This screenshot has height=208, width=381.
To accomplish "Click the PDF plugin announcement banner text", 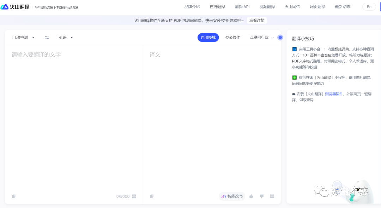I will 189,21.
